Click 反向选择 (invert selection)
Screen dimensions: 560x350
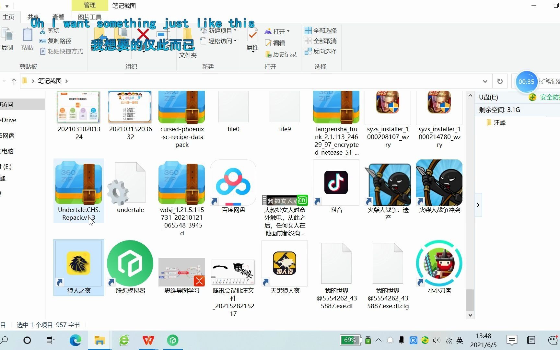(x=321, y=51)
